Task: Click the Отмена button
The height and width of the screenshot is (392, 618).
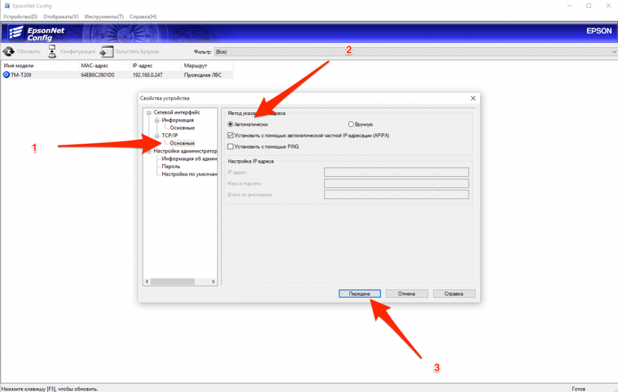Action: tap(407, 294)
